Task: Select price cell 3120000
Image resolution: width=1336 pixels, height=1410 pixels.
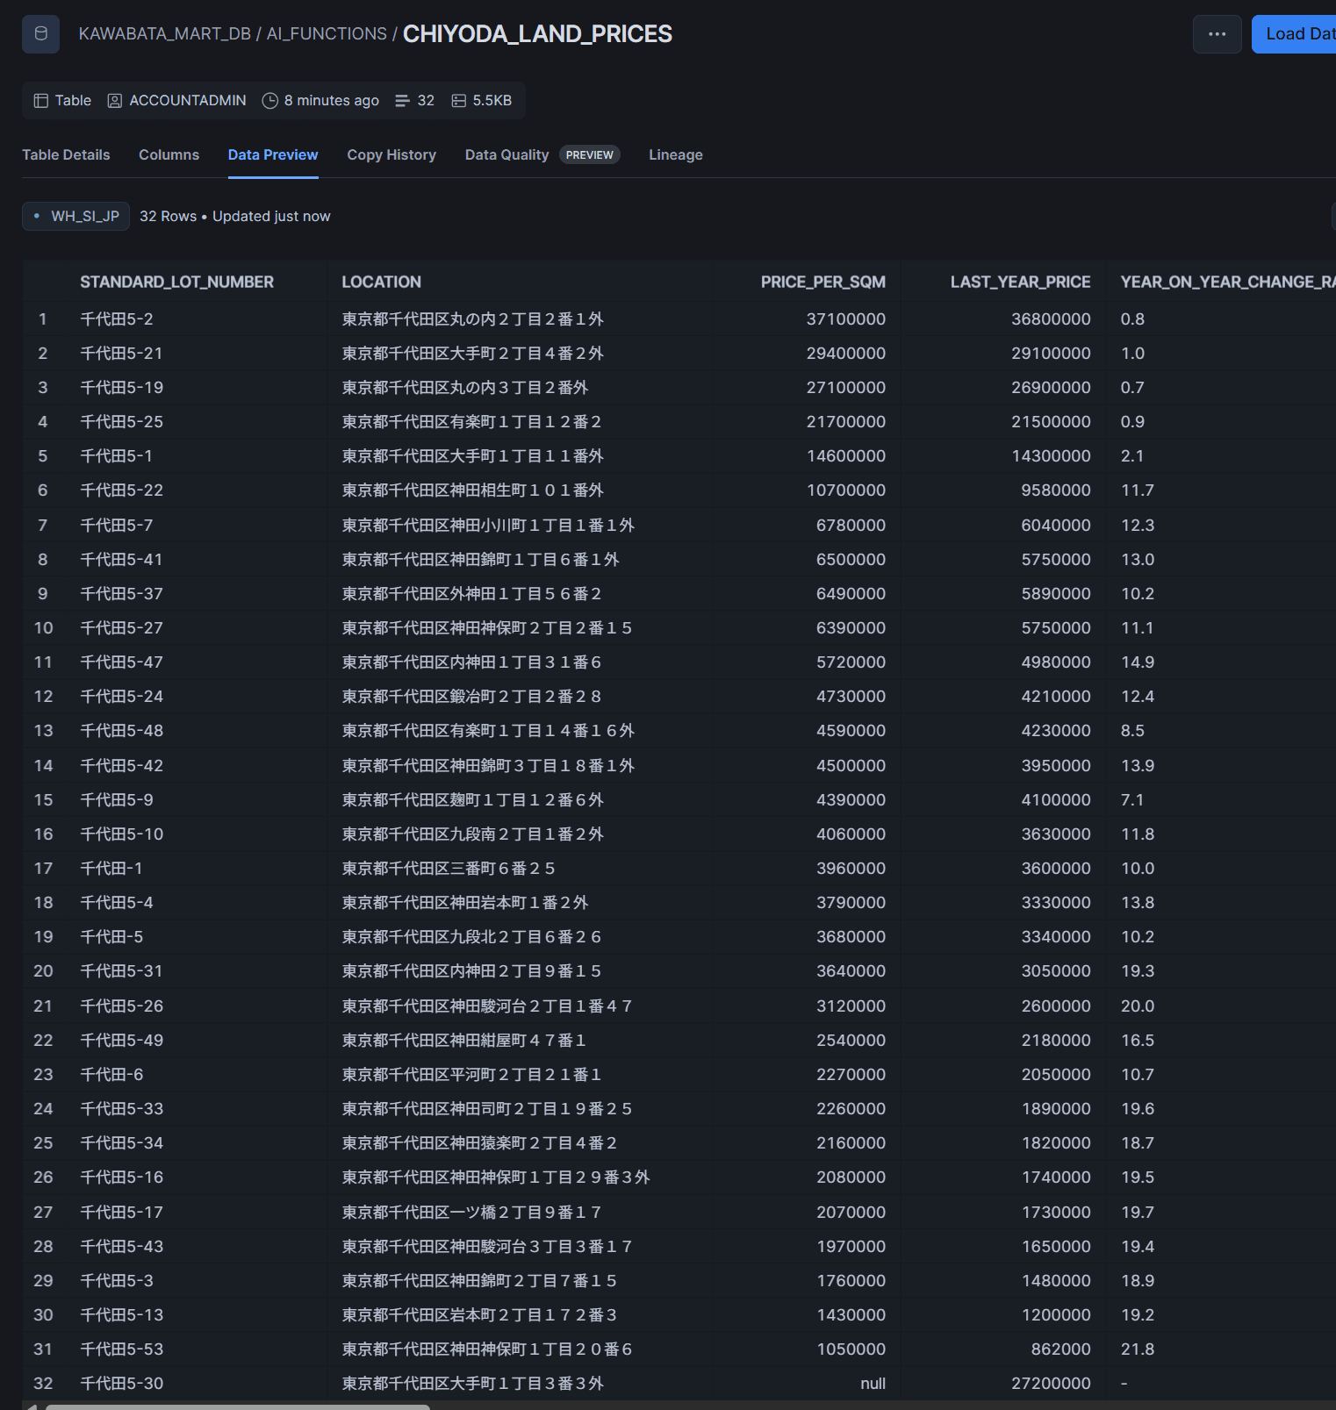Action: [x=851, y=1006]
